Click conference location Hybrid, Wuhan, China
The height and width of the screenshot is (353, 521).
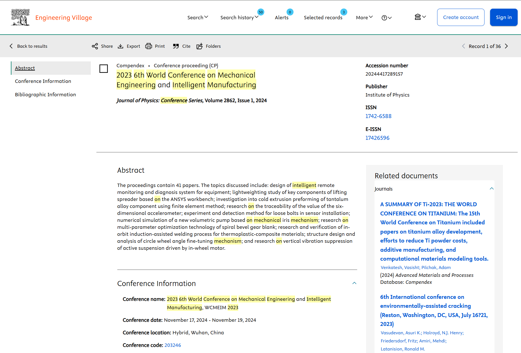pos(198,333)
